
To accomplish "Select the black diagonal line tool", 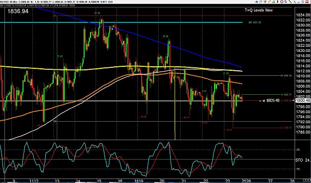I will [x=290, y=1].
